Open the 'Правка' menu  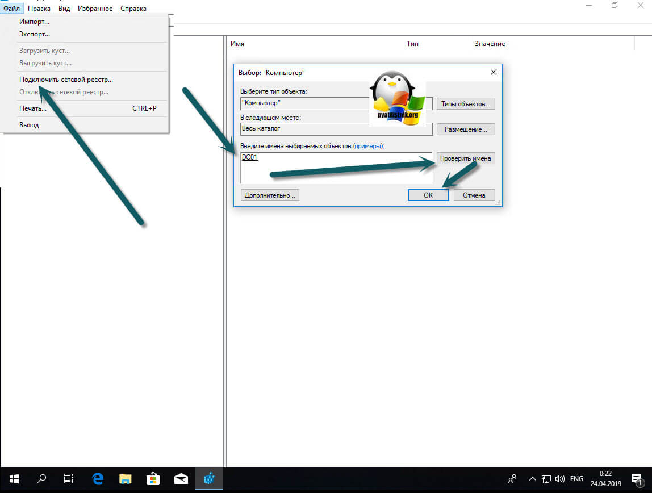pos(39,9)
